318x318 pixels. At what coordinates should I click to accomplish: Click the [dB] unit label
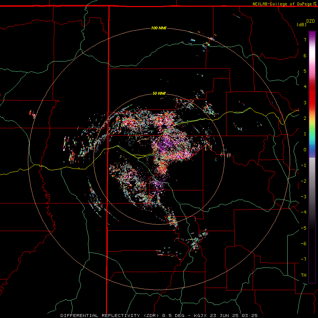coord(301,24)
